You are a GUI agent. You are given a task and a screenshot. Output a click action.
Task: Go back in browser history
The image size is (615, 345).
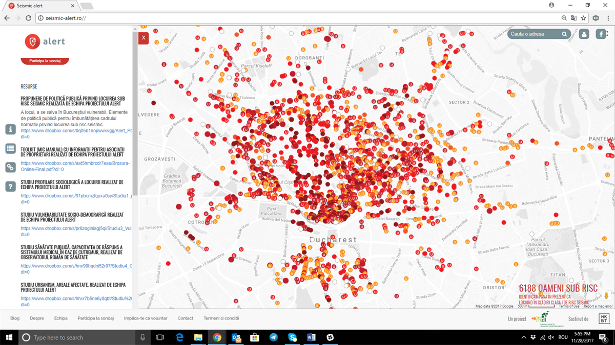coord(7,18)
